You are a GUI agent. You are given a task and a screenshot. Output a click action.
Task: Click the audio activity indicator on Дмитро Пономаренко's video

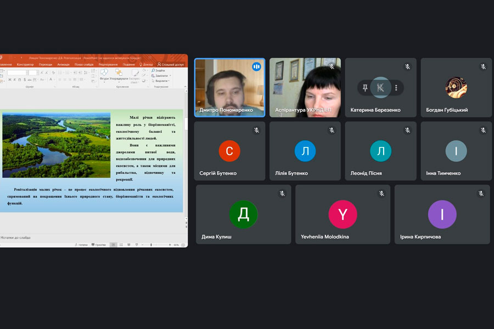[x=256, y=67]
